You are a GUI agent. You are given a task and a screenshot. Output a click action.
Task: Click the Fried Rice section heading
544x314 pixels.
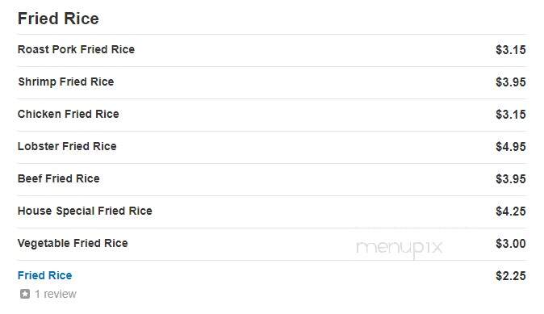(58, 19)
